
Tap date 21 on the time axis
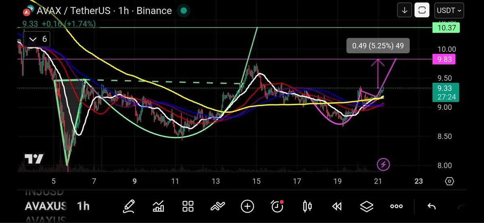(x=378, y=181)
